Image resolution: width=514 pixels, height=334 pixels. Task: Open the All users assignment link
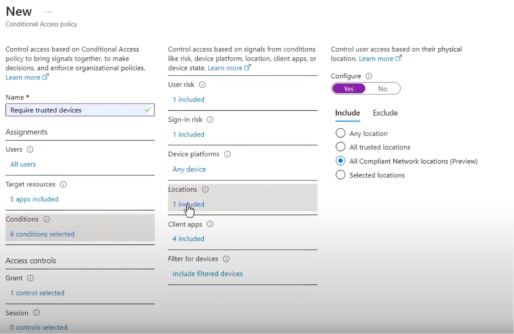[23, 164]
